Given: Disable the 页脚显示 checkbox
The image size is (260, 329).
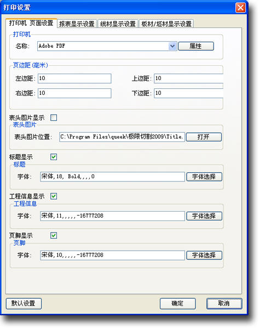Looking at the screenshot, I should pyautogui.click(x=54, y=235).
